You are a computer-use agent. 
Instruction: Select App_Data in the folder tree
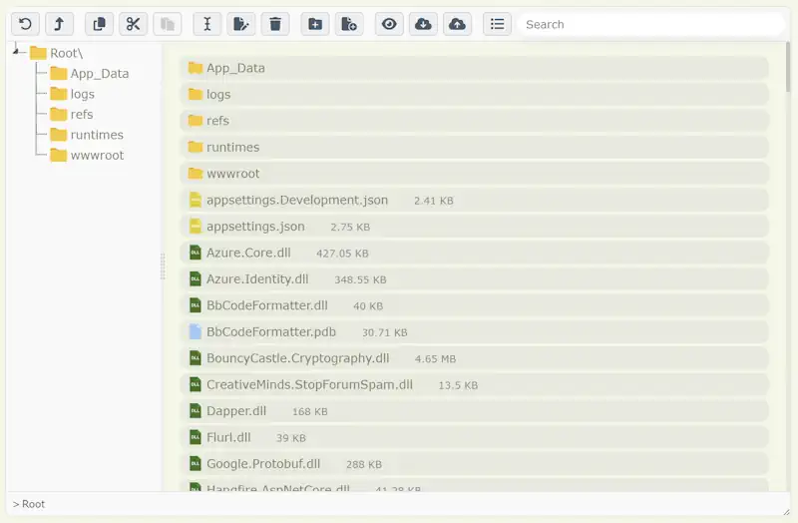pyautogui.click(x=99, y=73)
